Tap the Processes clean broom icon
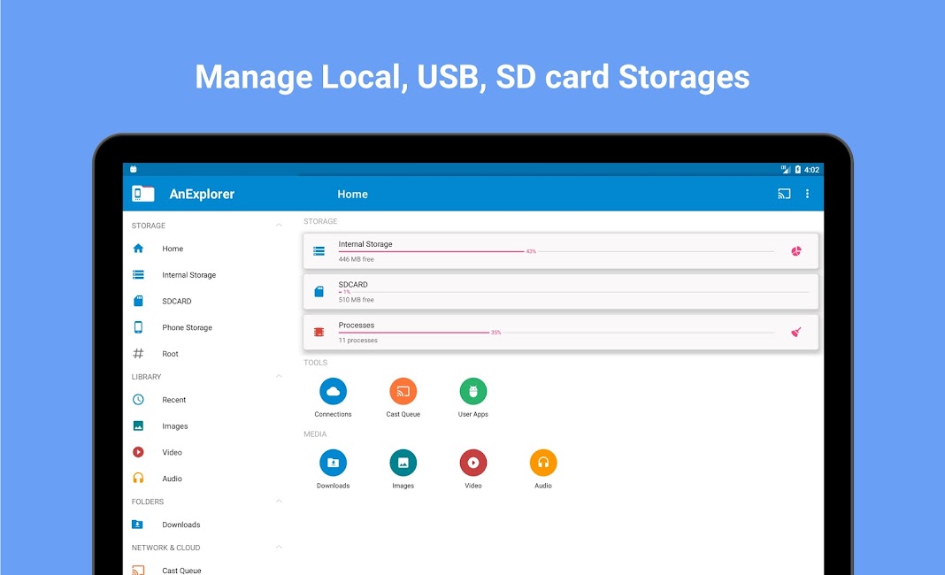The width and height of the screenshot is (945, 575). click(x=796, y=332)
